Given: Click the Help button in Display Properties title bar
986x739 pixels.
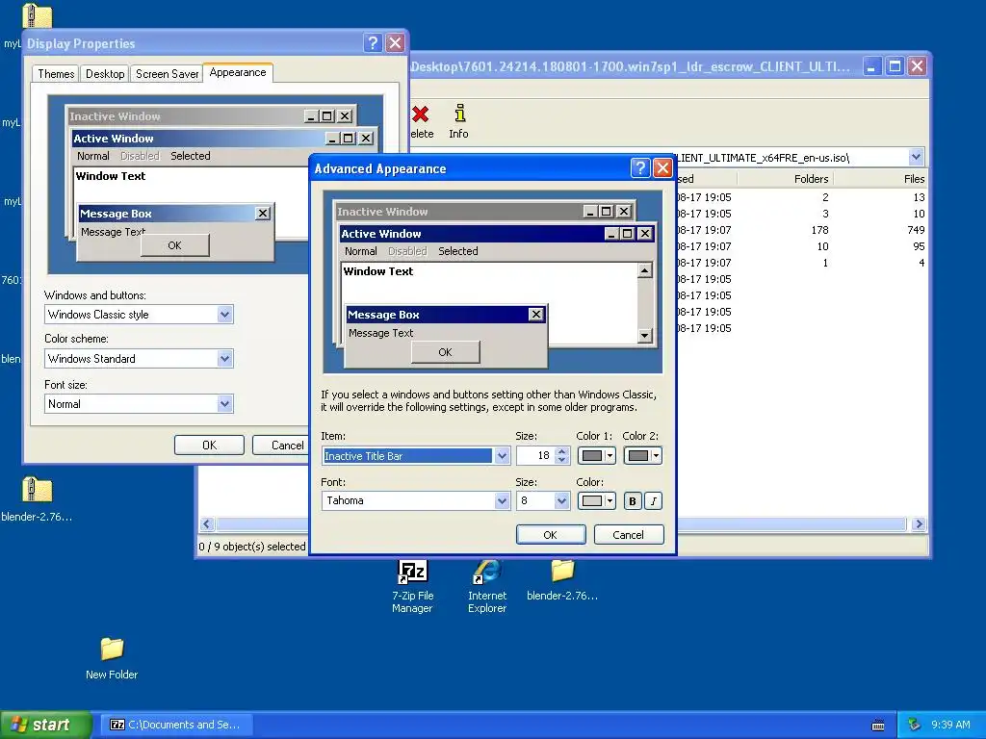Looking at the screenshot, I should coord(373,42).
